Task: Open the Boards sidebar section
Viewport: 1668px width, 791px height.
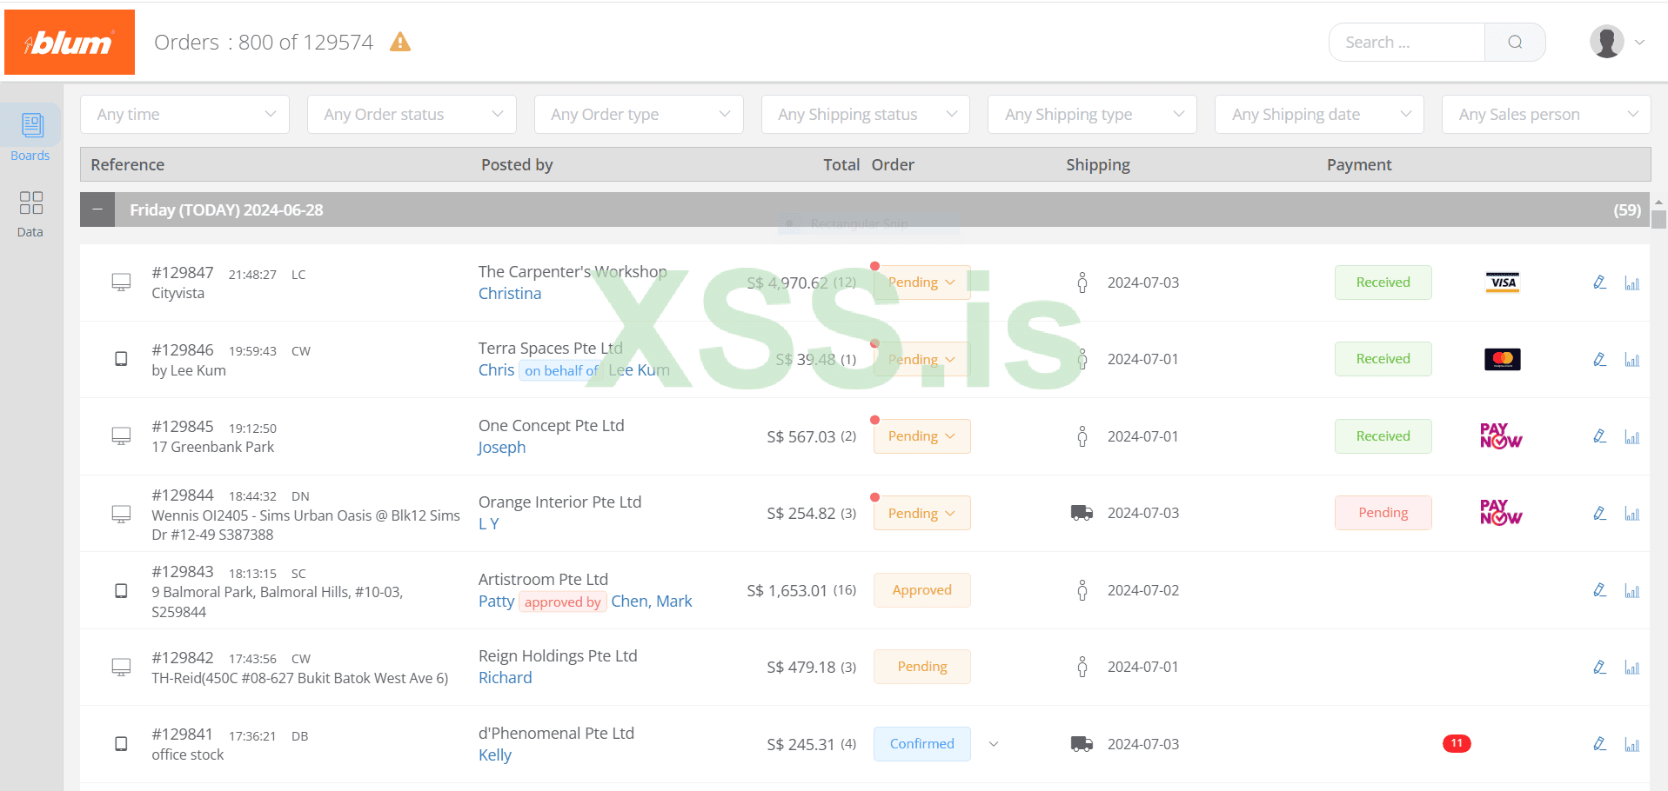Action: 31,136
